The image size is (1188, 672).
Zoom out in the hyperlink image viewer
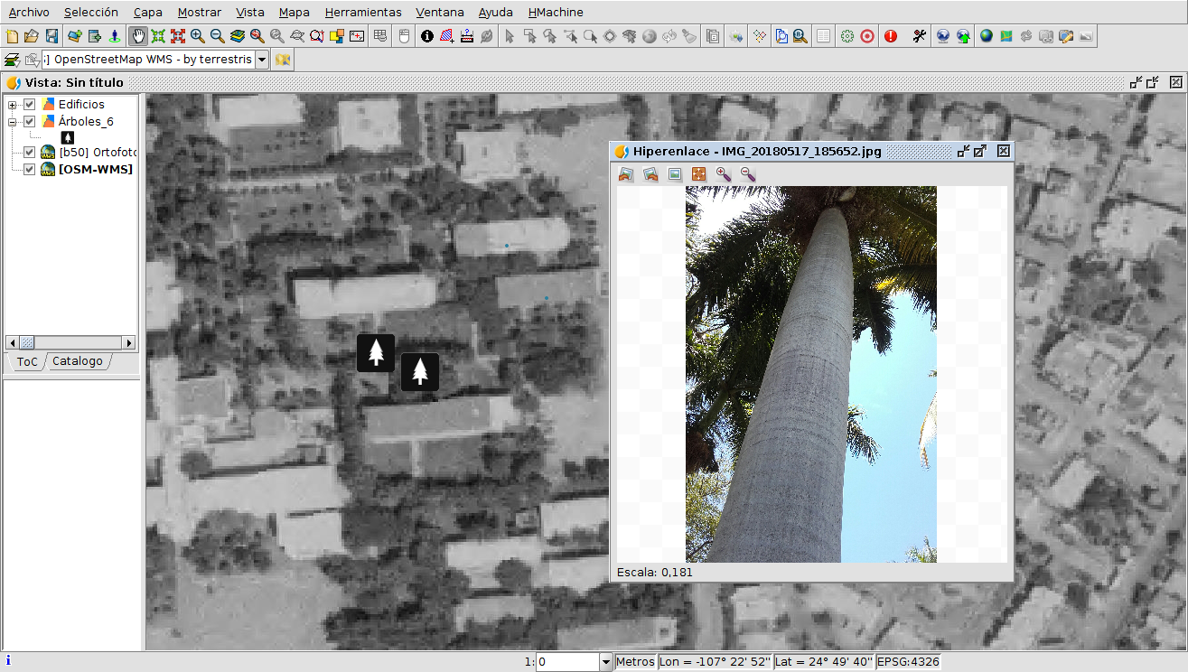(x=748, y=174)
